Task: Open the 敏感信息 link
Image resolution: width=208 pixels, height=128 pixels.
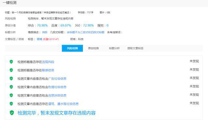Action: pyautogui.click(x=48, y=70)
